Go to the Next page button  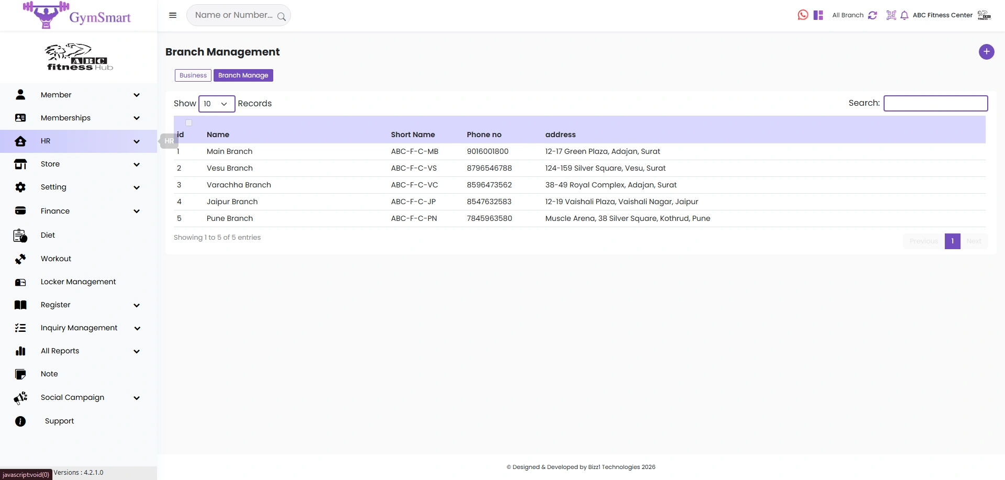click(974, 241)
